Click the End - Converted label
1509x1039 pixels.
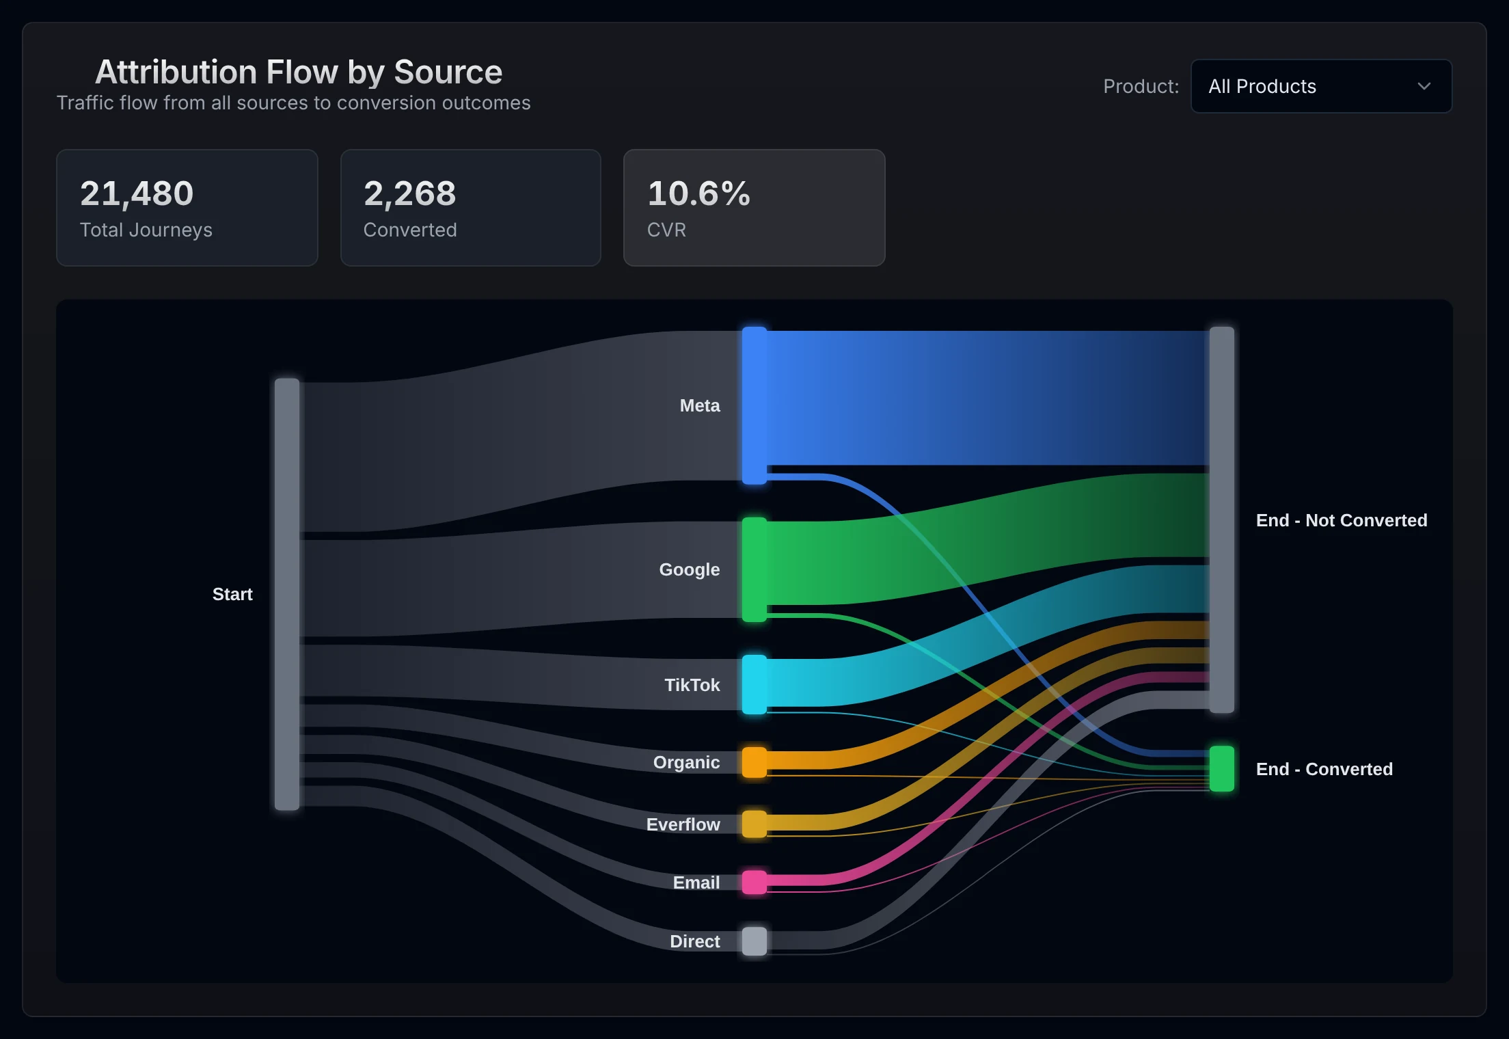pos(1324,769)
